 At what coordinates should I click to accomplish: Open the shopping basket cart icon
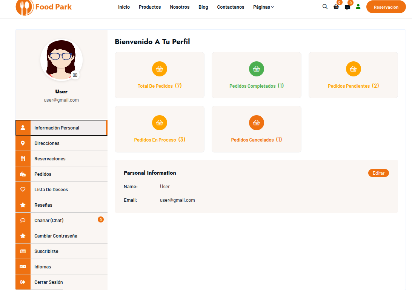pos(336,7)
